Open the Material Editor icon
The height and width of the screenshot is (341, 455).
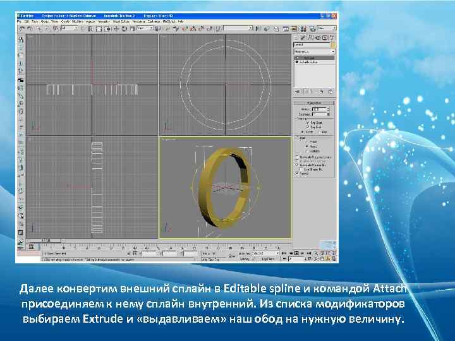tap(303, 28)
